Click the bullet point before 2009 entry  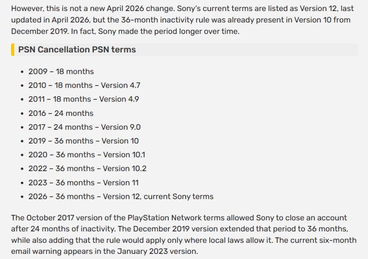coord(22,72)
